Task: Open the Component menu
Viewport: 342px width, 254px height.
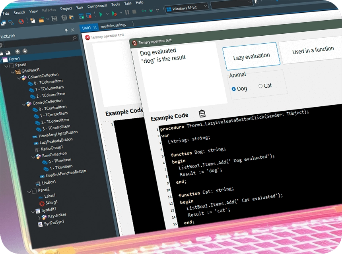Action: [x=97, y=6]
